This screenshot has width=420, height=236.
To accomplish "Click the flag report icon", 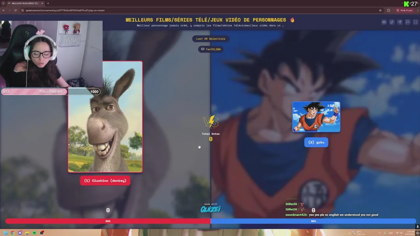I will click(x=408, y=22).
